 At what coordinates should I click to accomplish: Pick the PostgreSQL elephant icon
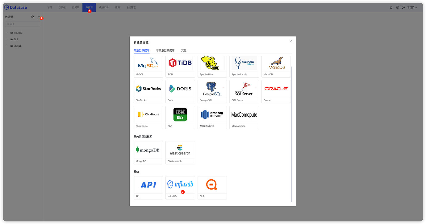(212, 89)
